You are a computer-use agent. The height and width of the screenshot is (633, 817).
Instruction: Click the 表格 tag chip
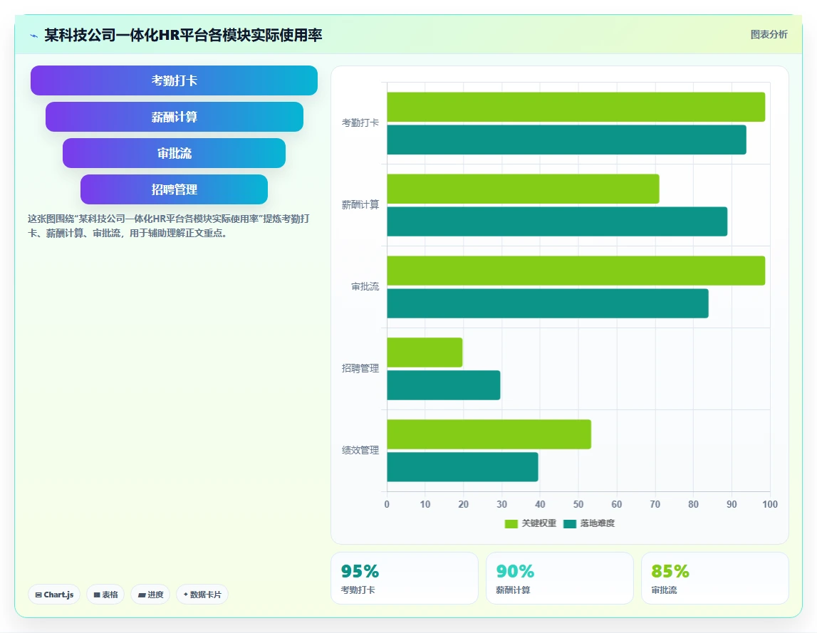[105, 595]
